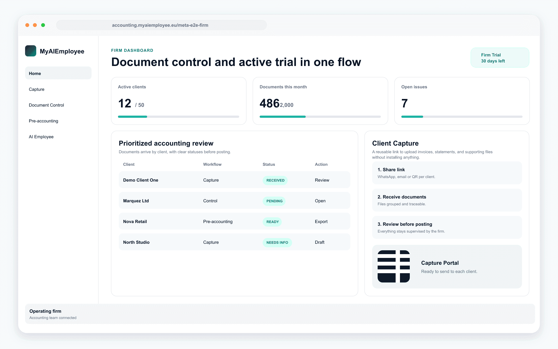Screen dimensions: 558x349
Task: Click Open action for Marquez Ltd
Action: pyautogui.click(x=320, y=201)
